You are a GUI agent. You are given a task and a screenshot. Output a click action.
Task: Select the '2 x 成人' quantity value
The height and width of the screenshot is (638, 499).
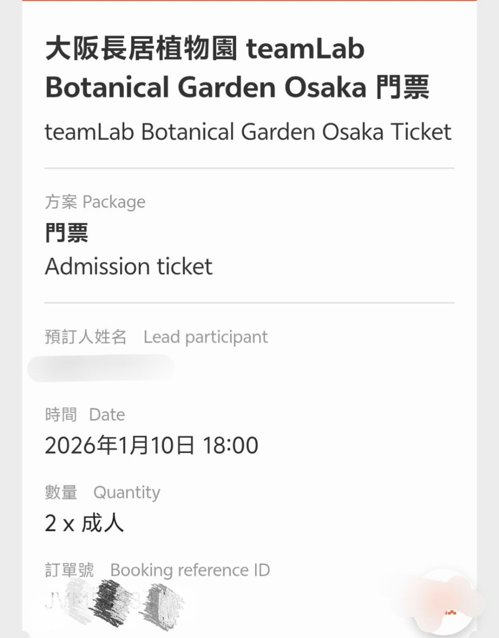coord(84,523)
